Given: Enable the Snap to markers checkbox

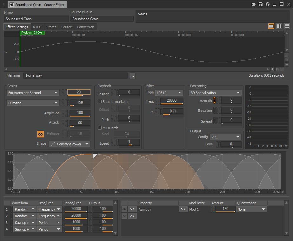Looking at the screenshot, I should (100, 102).
